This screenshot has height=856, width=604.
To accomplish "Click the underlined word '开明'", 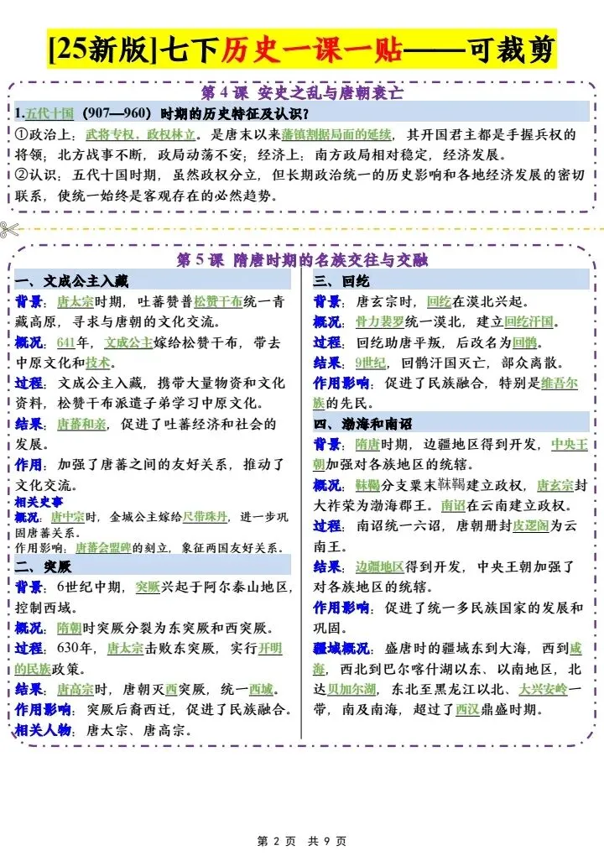I will [x=270, y=648].
